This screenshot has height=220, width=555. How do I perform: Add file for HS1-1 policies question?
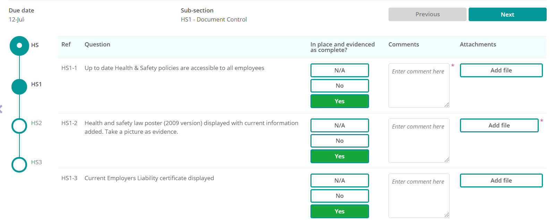click(501, 70)
